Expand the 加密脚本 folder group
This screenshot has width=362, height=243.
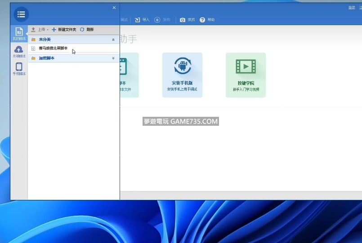click(113, 58)
